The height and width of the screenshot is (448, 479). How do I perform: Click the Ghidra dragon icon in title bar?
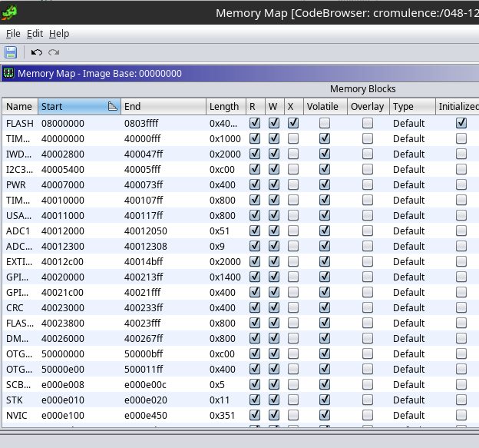[9, 12]
